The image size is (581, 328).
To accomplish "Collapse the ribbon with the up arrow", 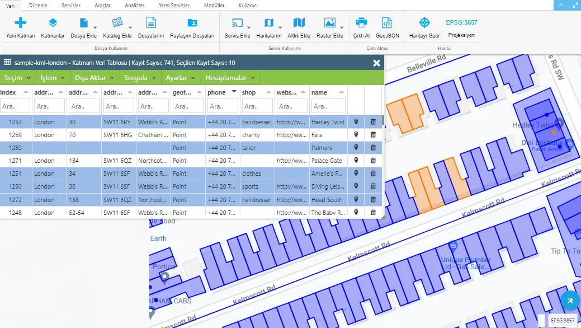I will (x=561, y=5).
